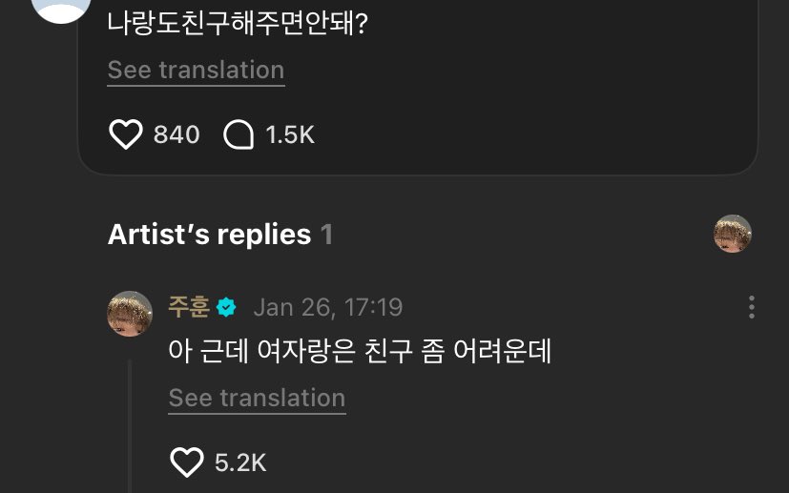This screenshot has height=493, width=789.
Task: Translate the fan post with See translation
Action: click(x=196, y=71)
